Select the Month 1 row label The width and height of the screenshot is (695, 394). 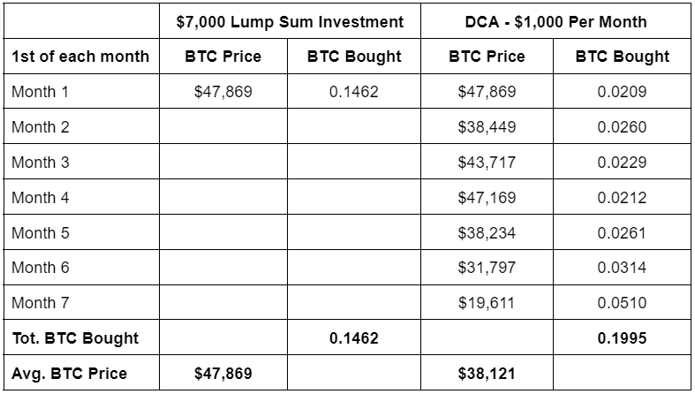point(40,91)
